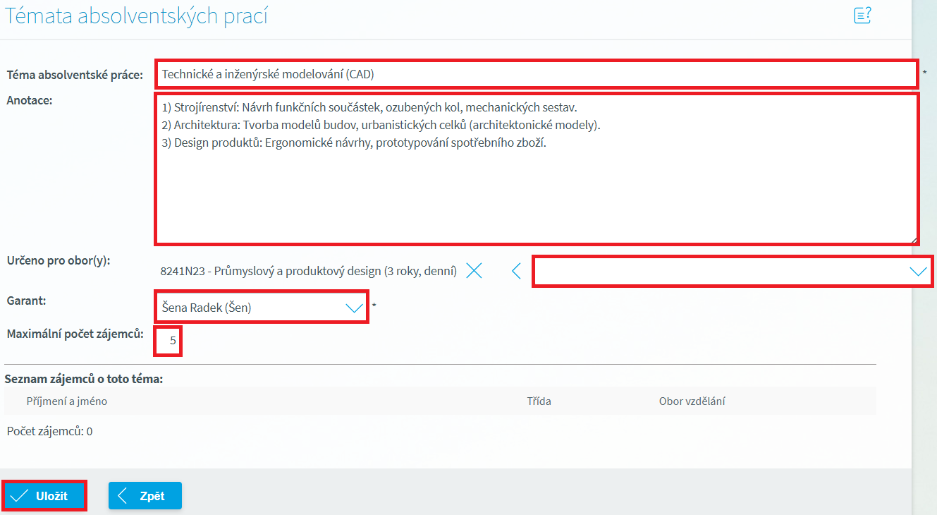This screenshot has width=937, height=515.
Task: Click the Témata absolventských prací page heading
Action: pos(137,16)
